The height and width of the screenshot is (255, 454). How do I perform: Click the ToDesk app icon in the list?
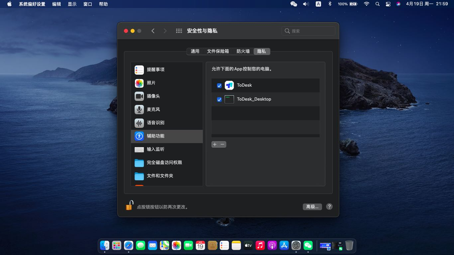click(x=229, y=85)
